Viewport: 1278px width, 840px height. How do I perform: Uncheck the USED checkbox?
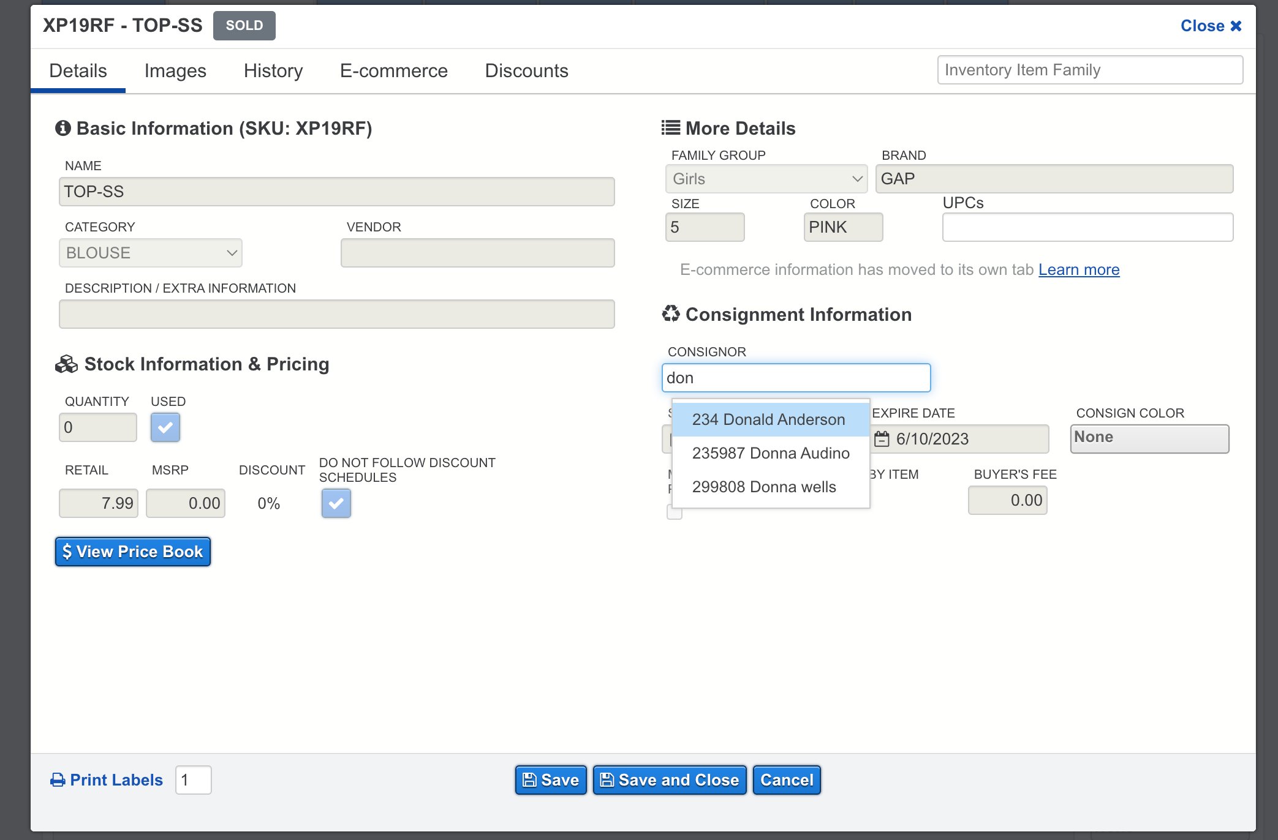click(x=165, y=427)
